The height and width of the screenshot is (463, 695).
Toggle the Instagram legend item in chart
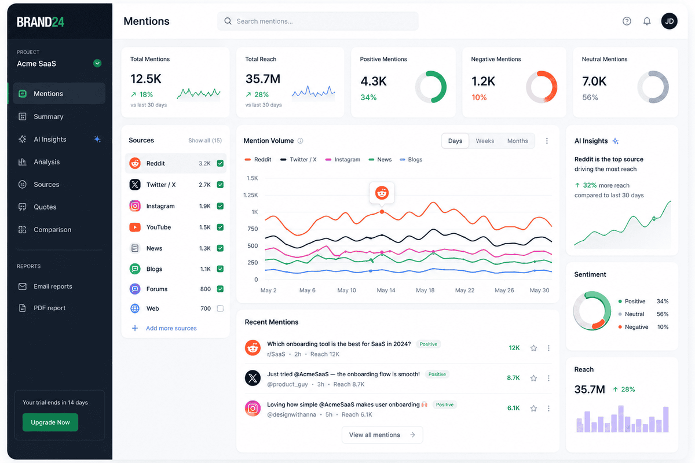click(343, 160)
